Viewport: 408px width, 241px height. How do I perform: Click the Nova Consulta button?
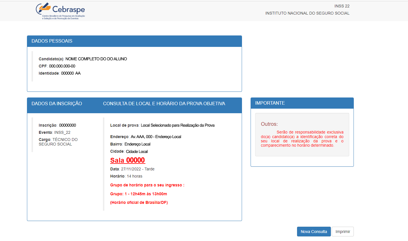(x=314, y=231)
